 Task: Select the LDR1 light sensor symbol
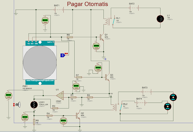coord(34,105)
